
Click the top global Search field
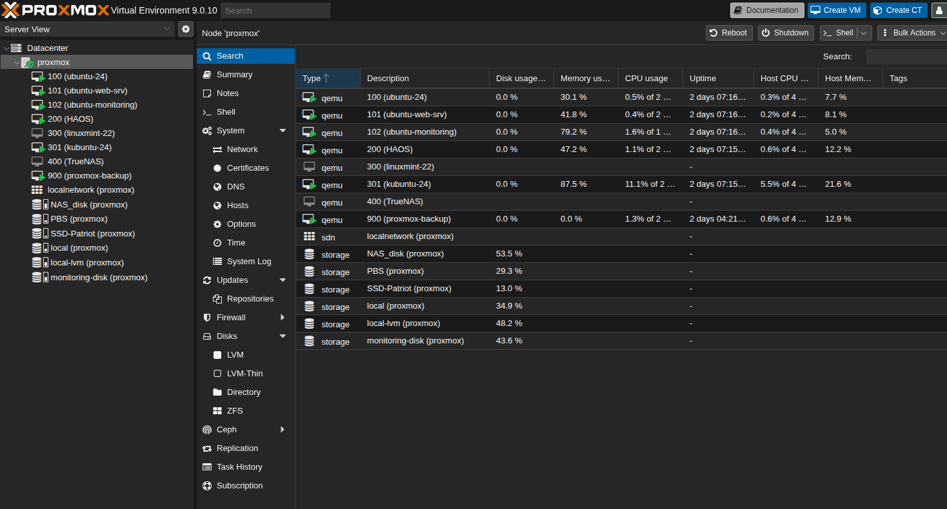pos(275,10)
